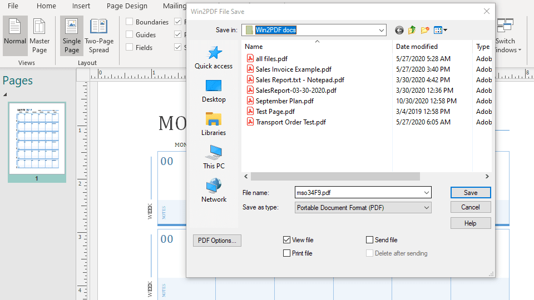Click the Back arrow icon in save dialog

[x=399, y=30]
